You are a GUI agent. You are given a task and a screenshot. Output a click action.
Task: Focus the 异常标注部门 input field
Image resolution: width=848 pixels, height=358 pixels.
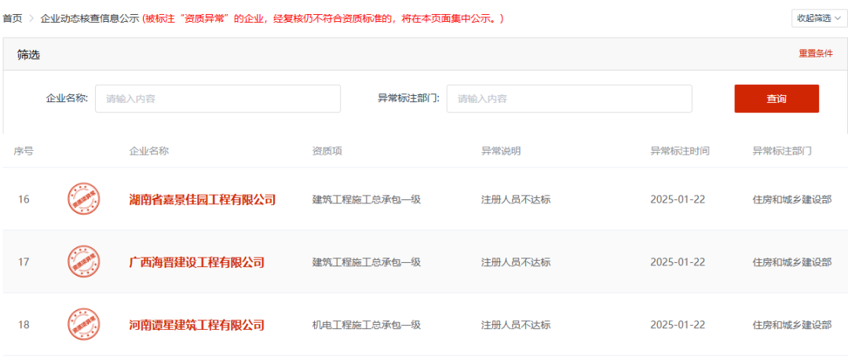pos(568,99)
